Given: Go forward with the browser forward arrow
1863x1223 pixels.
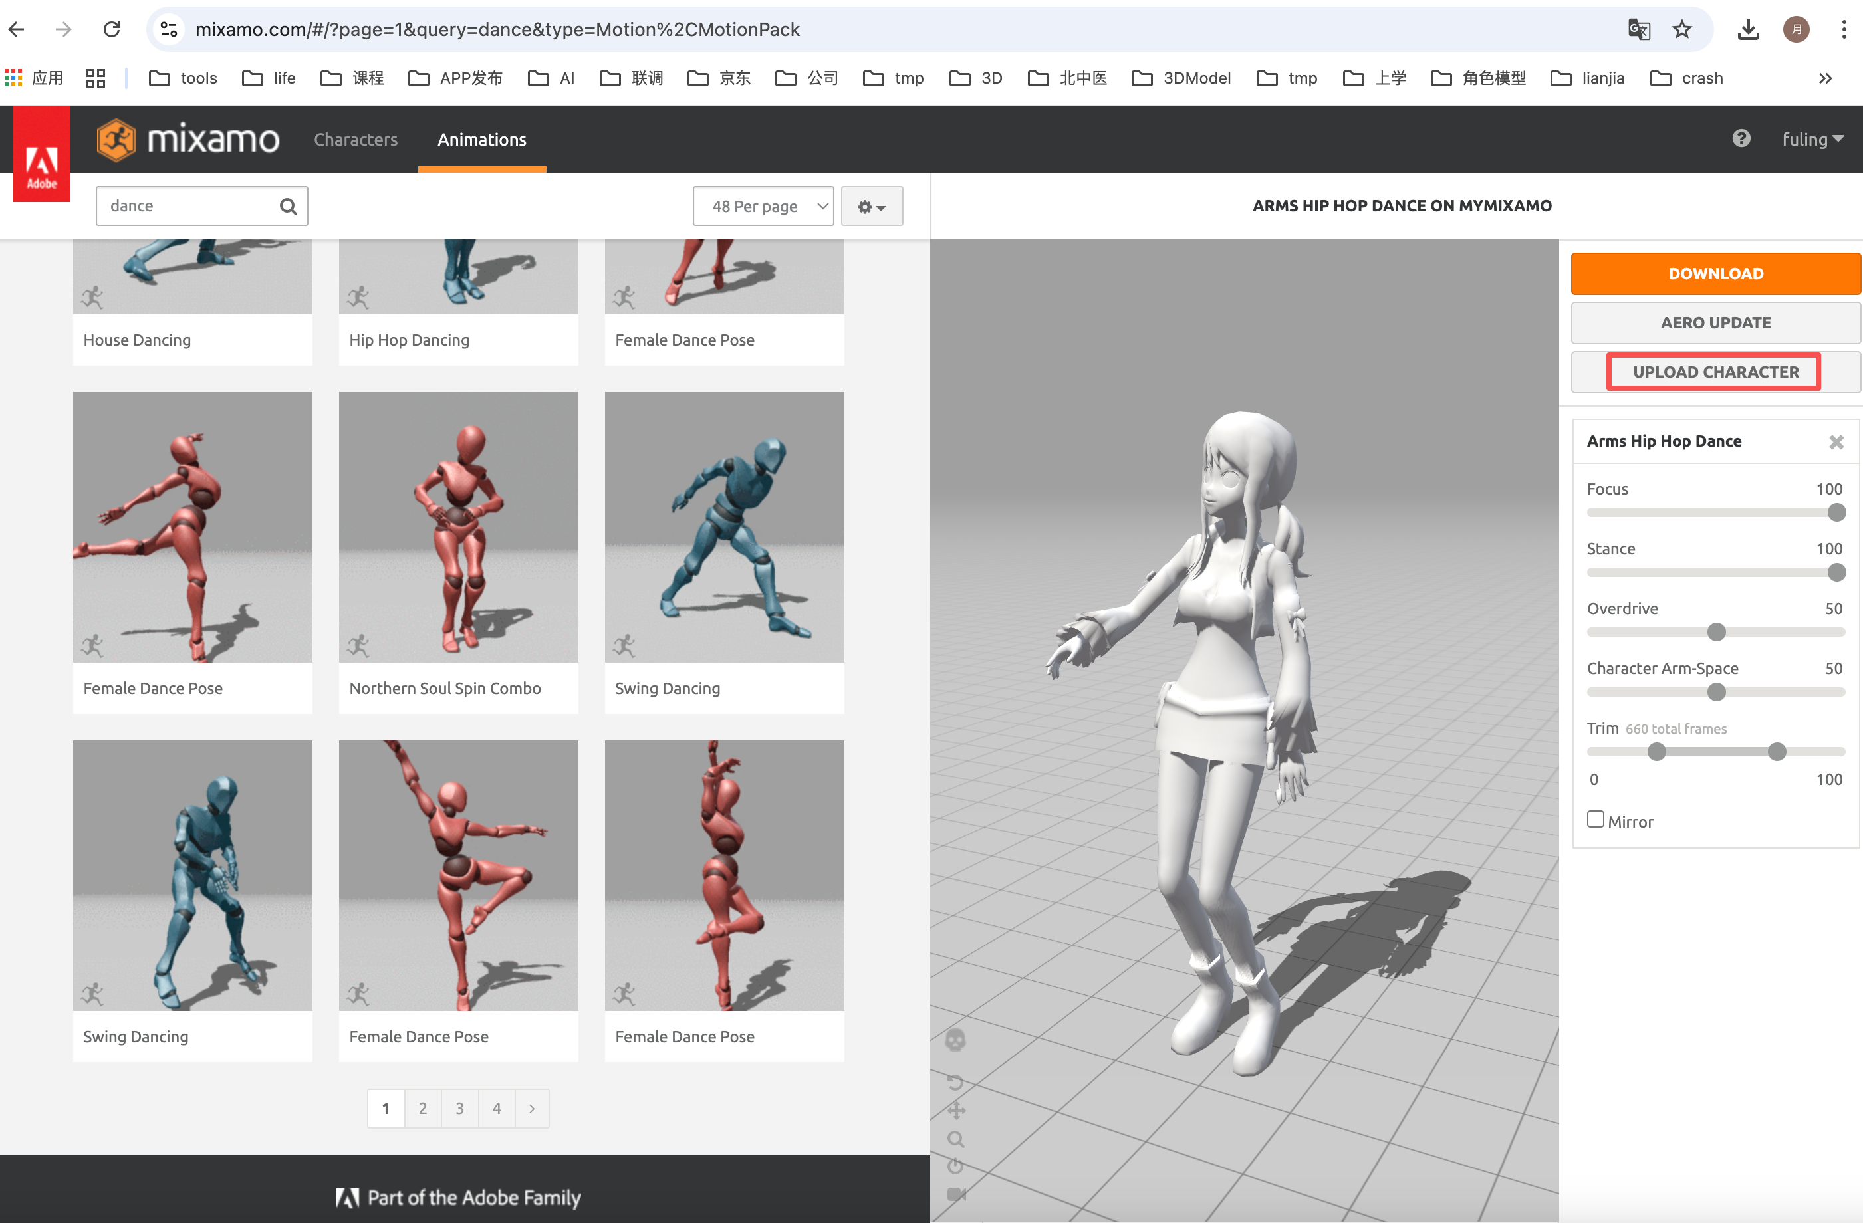Looking at the screenshot, I should click(x=63, y=29).
